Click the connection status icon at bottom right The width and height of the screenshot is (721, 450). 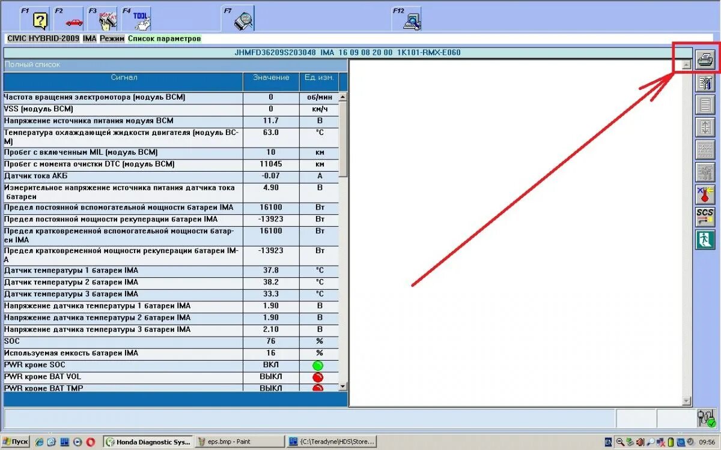707,418
